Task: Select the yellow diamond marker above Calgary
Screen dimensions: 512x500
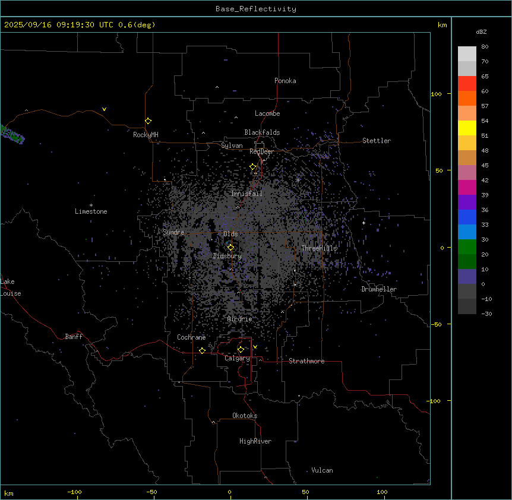Action: pyautogui.click(x=241, y=350)
